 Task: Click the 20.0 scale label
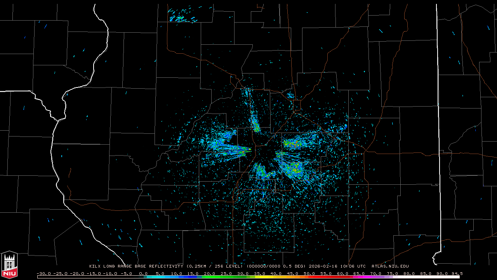point(210,273)
